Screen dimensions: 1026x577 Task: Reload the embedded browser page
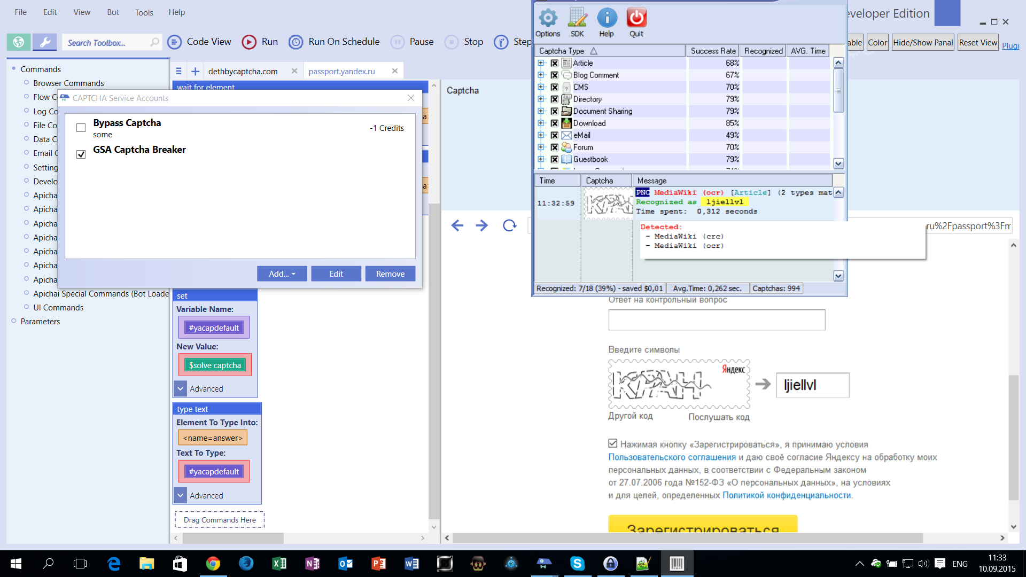pos(509,225)
